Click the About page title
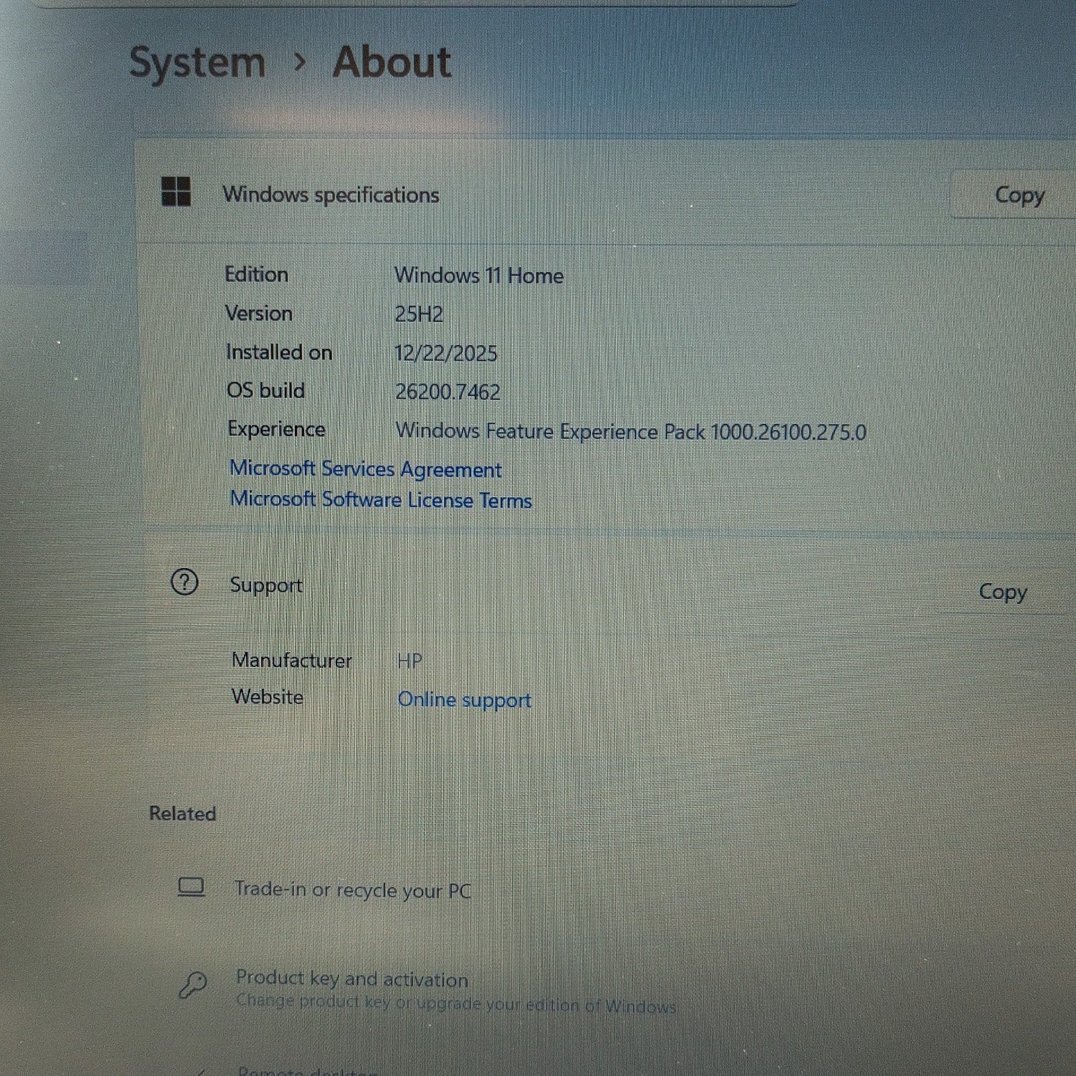This screenshot has width=1076, height=1076. [392, 62]
